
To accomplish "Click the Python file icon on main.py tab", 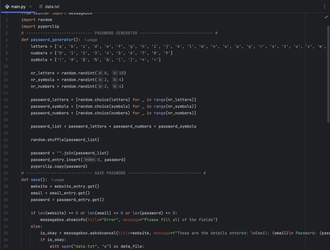I will point(7,6).
